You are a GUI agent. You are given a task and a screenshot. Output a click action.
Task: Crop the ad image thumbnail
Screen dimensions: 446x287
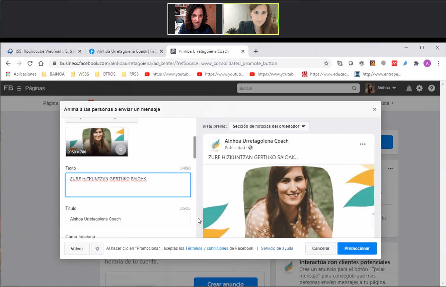click(121, 149)
